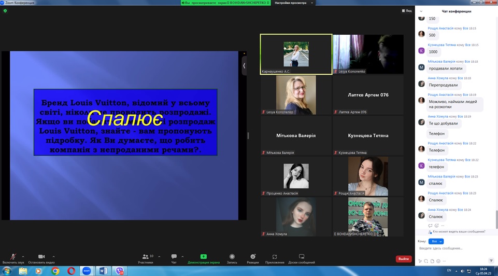The height and width of the screenshot is (276, 498).
Task: Open Настройки просмотра view options dropdown
Action: click(x=294, y=3)
